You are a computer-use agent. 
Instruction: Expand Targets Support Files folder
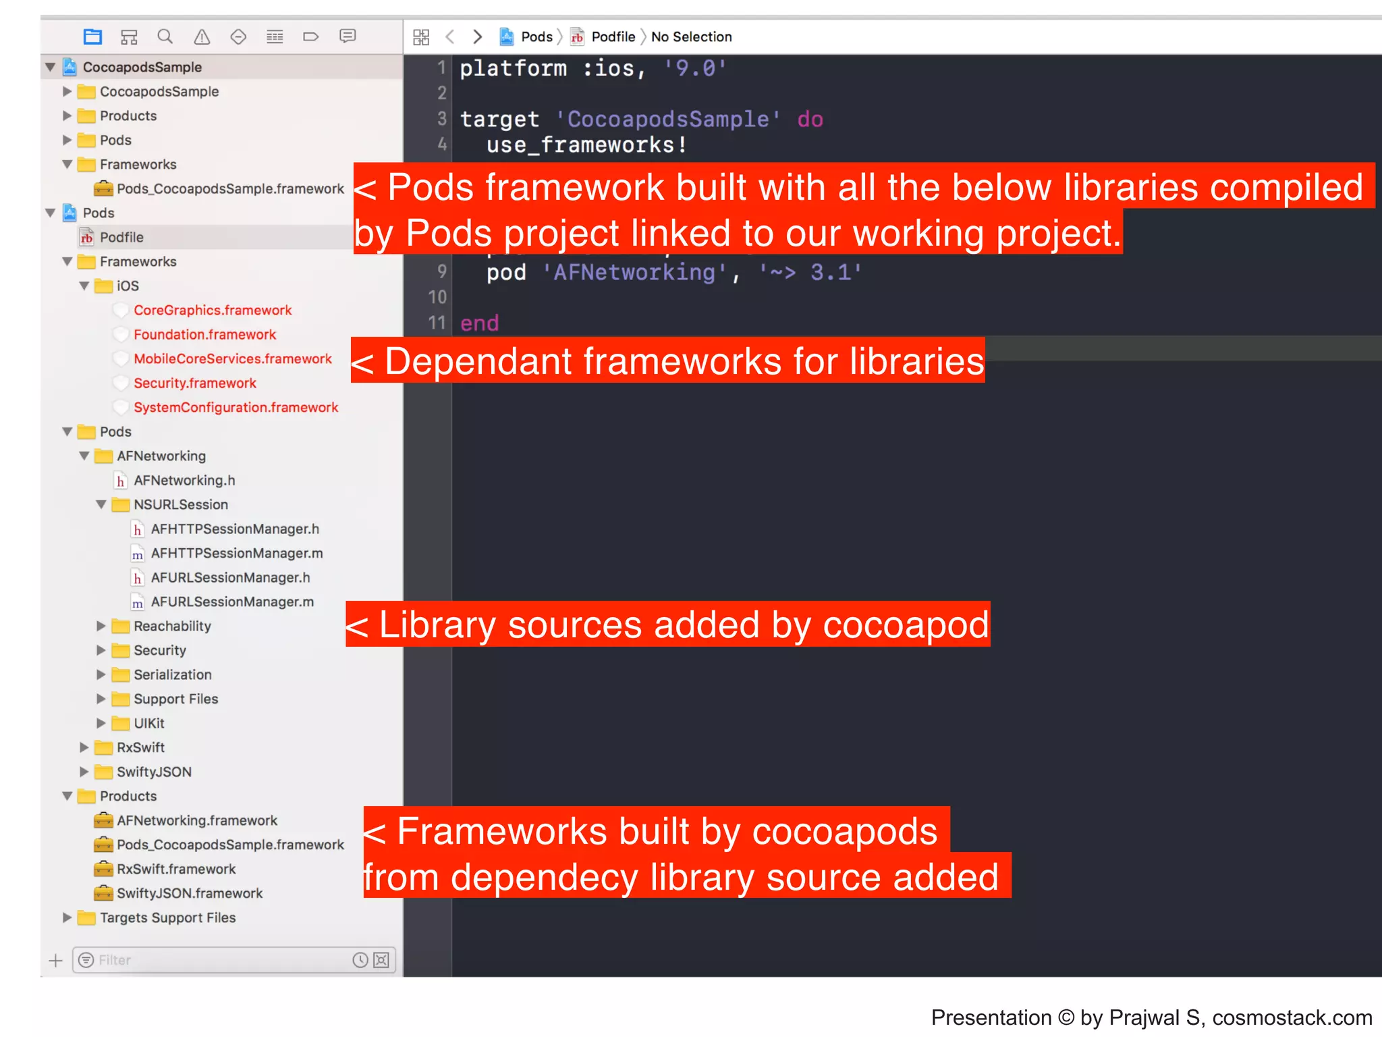pyautogui.click(x=67, y=918)
